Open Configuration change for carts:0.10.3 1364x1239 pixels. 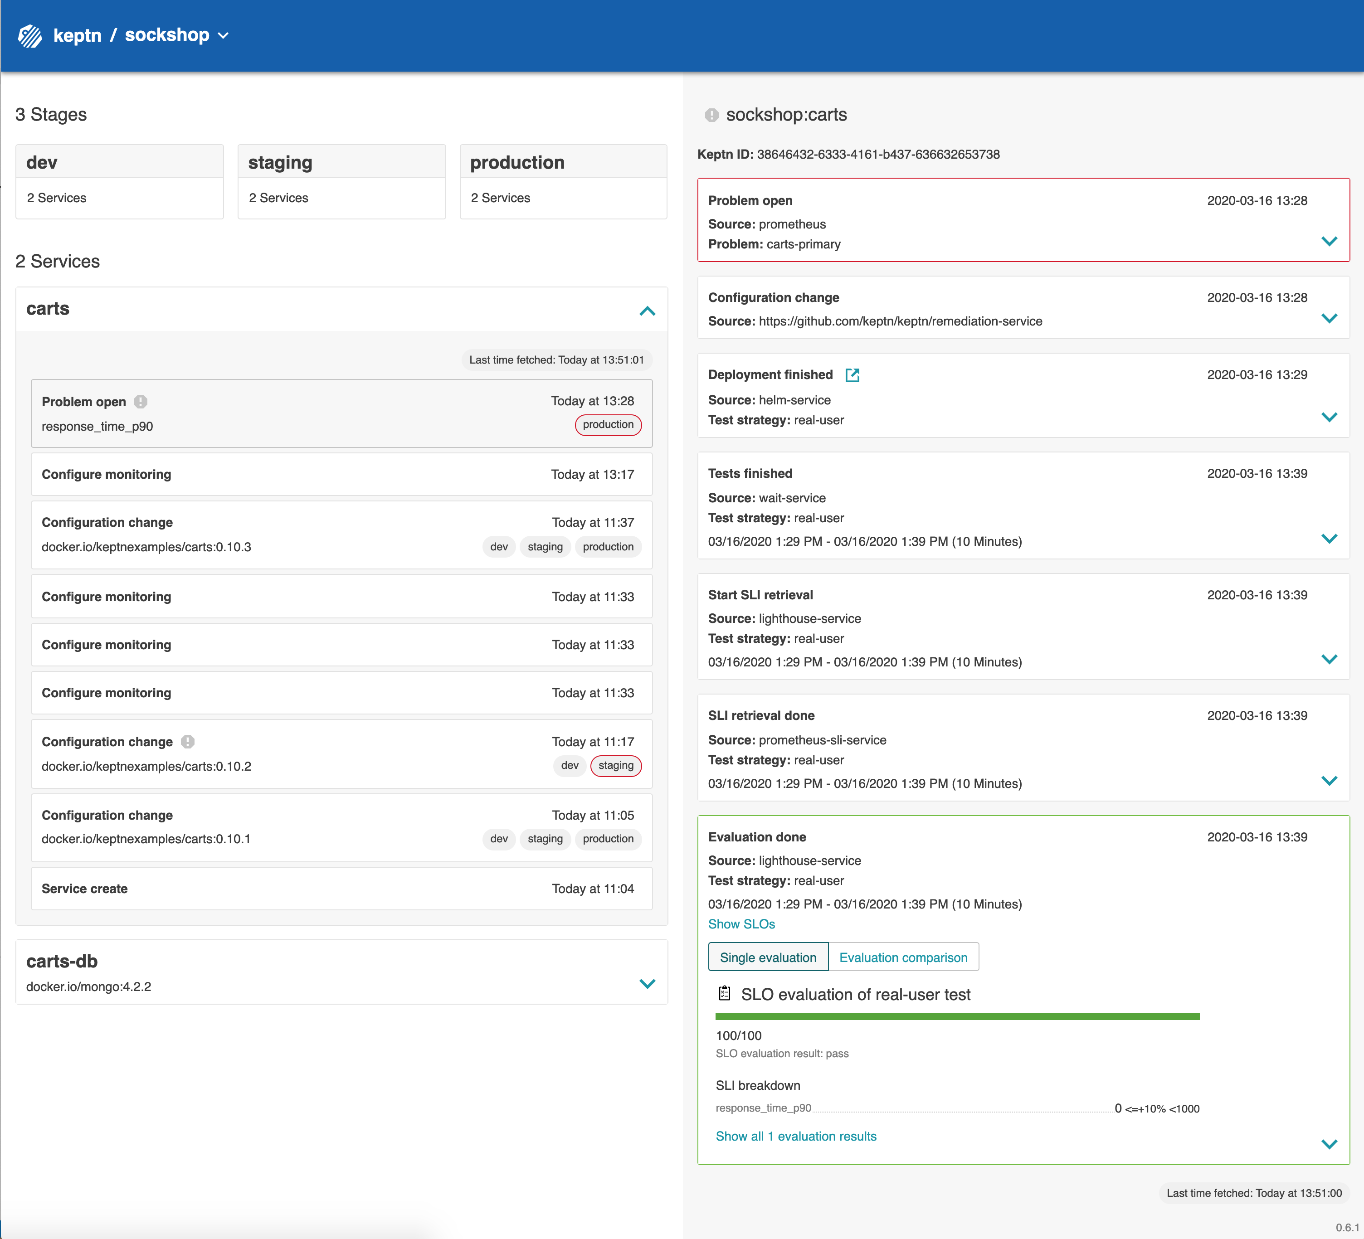pos(341,534)
